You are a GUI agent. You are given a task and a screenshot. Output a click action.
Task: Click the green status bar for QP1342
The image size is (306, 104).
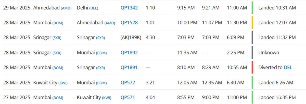(252, 8)
